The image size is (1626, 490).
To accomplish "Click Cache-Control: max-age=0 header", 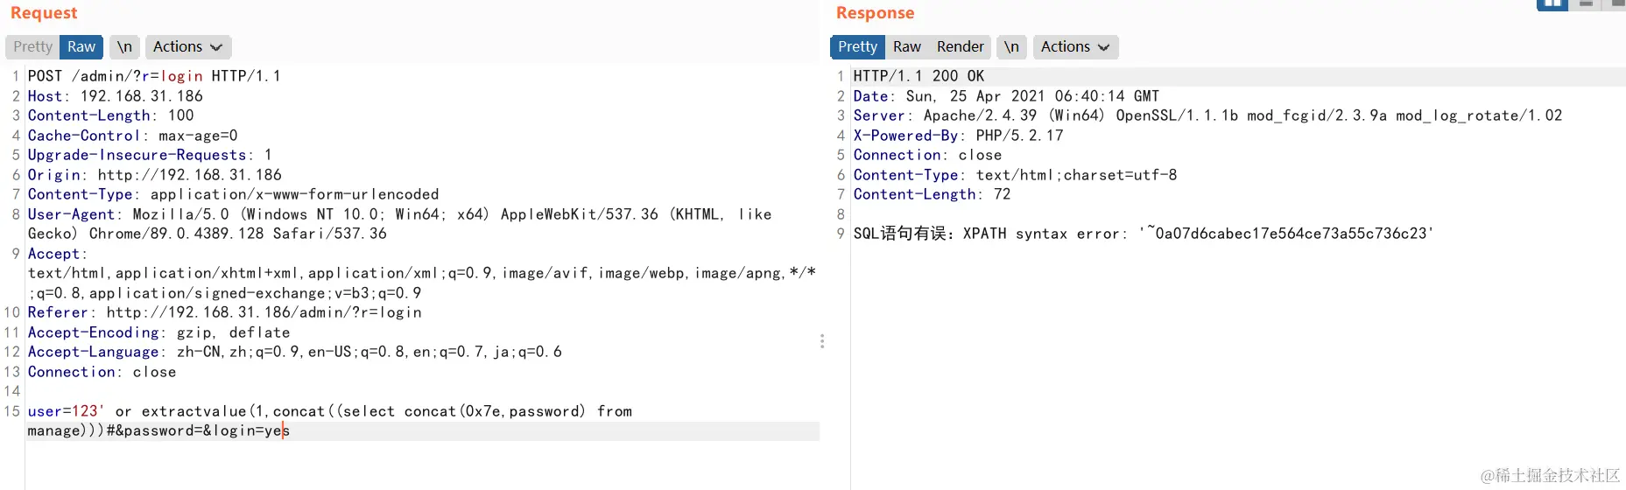I will point(132,136).
